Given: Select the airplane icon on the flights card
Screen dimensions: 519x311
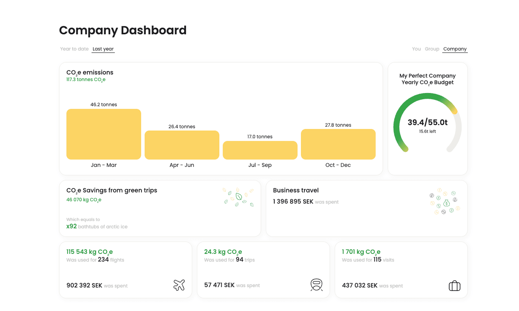Looking at the screenshot, I should click(179, 285).
